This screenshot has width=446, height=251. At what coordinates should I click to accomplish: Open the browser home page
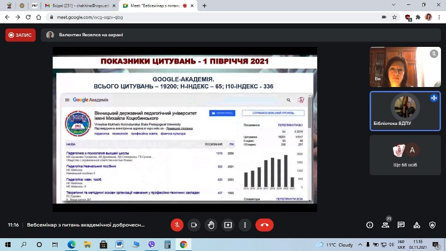coord(38,17)
